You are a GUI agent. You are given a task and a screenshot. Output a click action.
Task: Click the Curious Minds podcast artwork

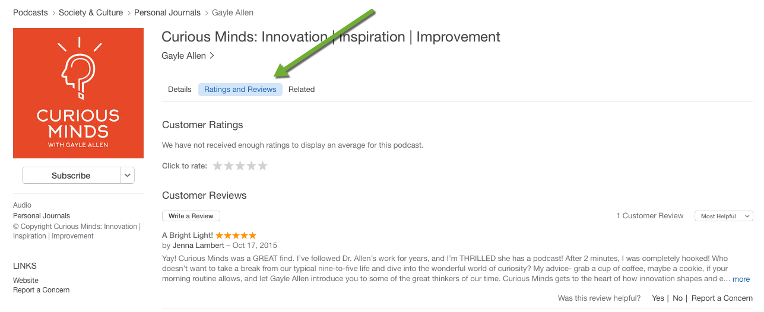point(78,93)
